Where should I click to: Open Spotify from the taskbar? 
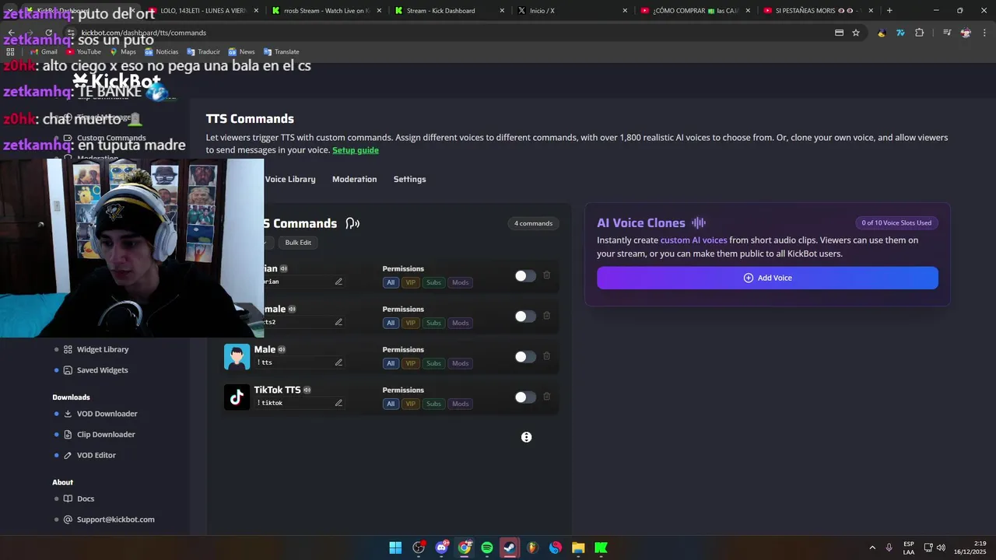[x=487, y=548]
